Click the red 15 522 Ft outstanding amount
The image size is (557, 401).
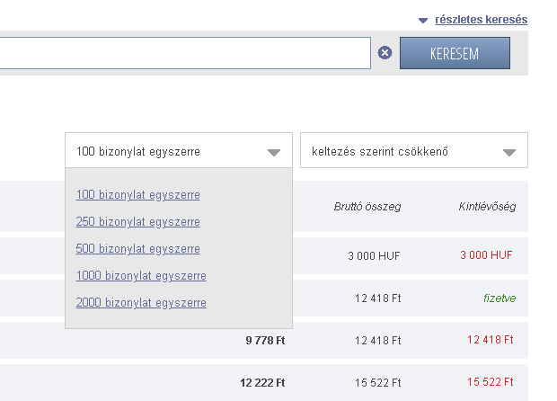coord(490,382)
